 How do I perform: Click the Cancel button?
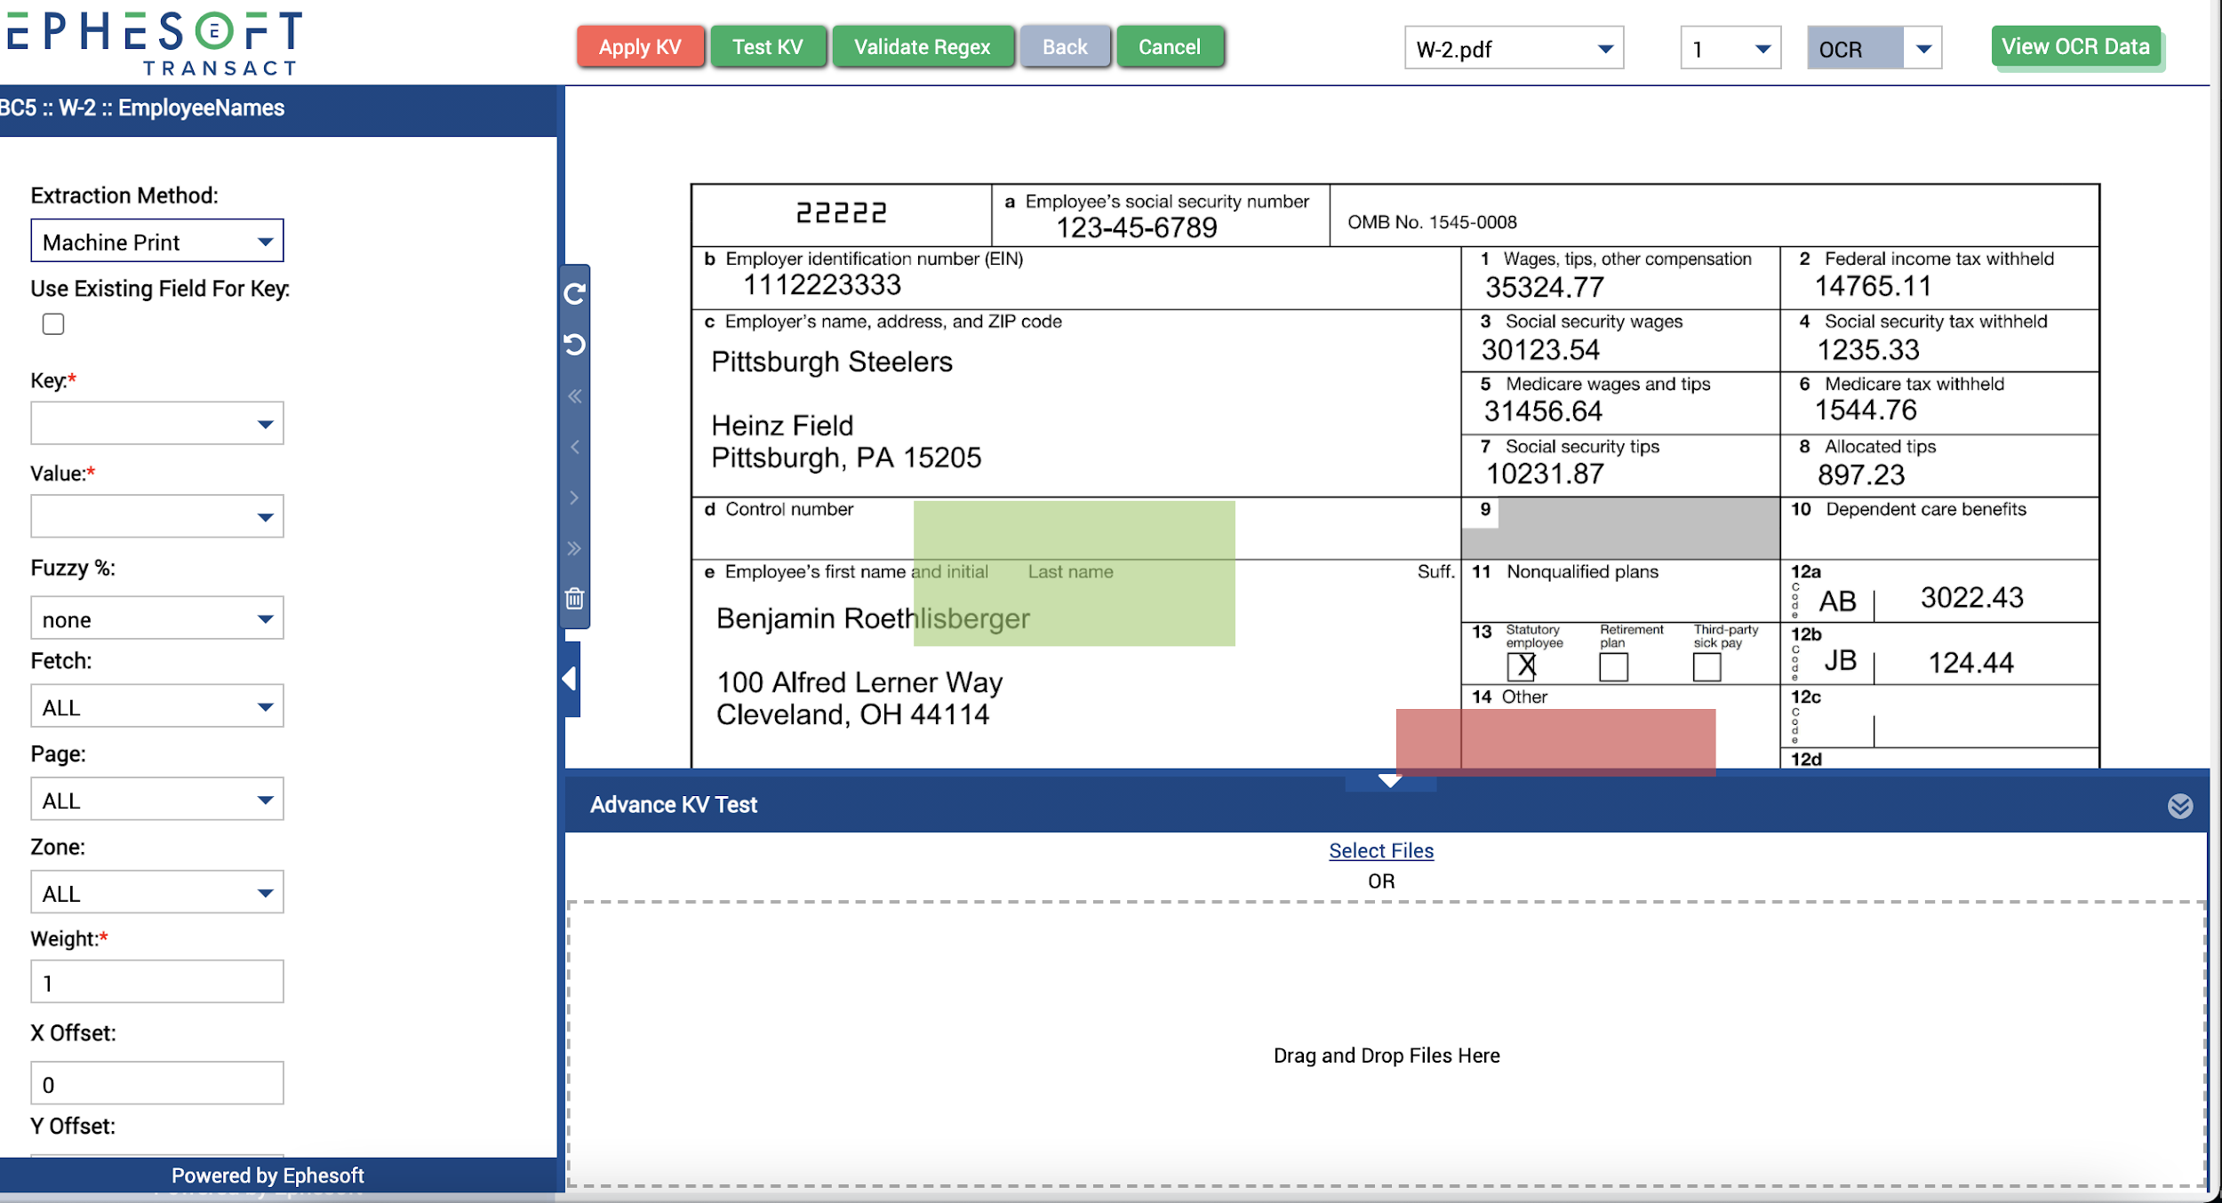[x=1170, y=47]
